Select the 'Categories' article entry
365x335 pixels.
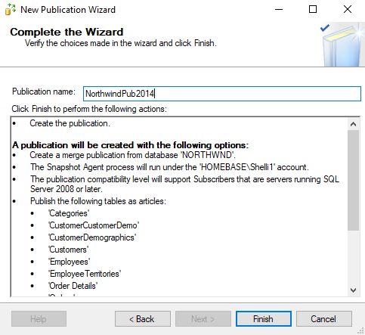tap(69, 213)
